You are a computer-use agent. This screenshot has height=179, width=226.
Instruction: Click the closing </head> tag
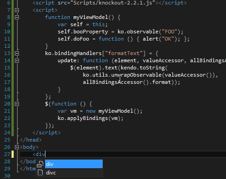point(31,140)
